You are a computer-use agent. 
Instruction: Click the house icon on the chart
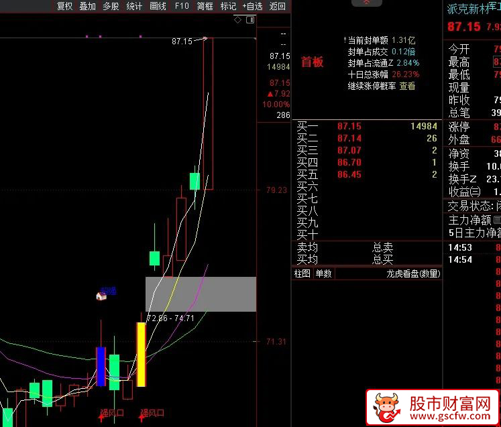(x=101, y=296)
